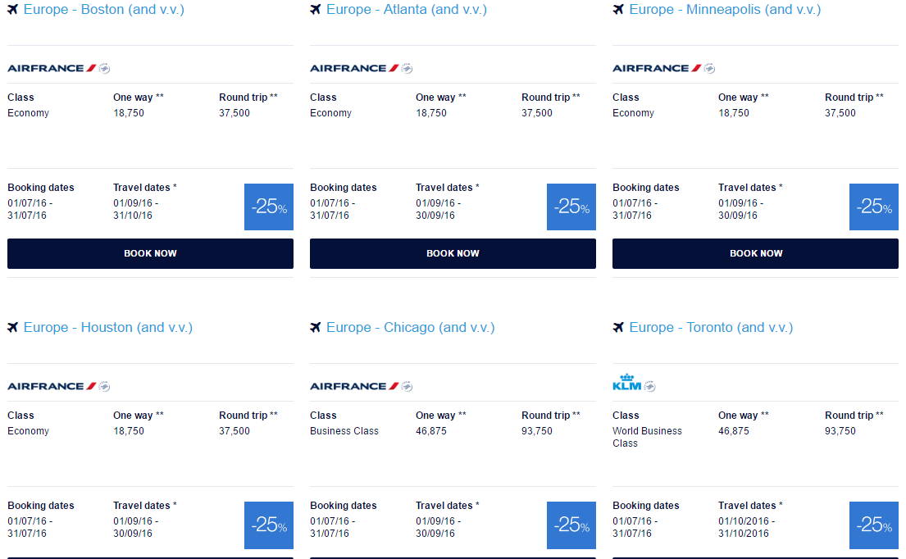Click the -25% discount badge on Boston offer
Image resolution: width=906 pixels, height=559 pixels.
(x=269, y=207)
